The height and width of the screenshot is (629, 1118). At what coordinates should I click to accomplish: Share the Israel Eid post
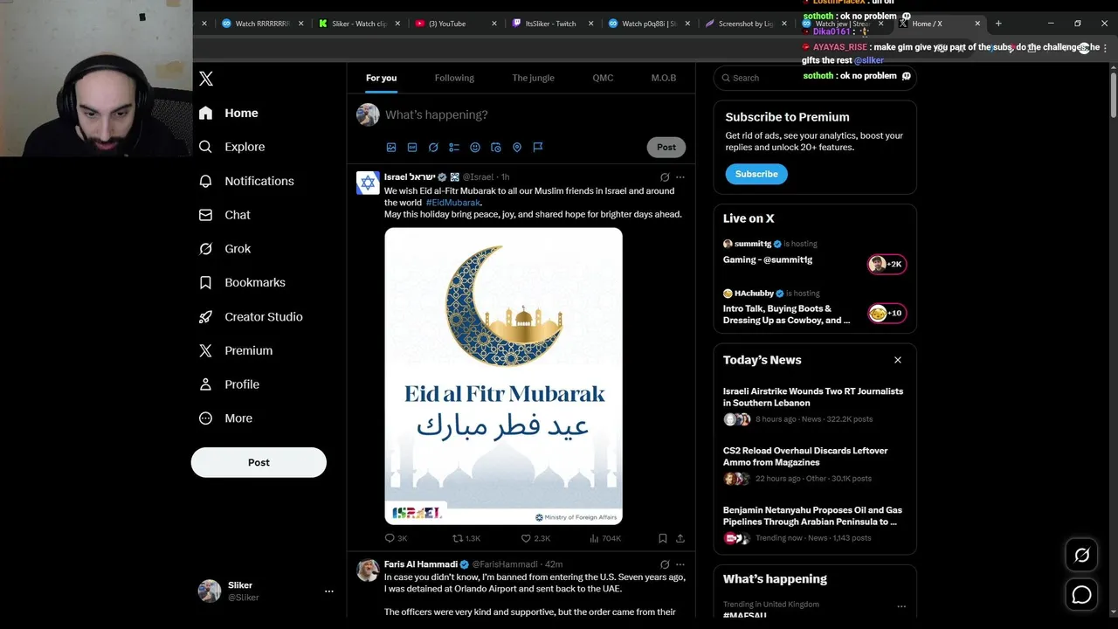click(x=680, y=538)
